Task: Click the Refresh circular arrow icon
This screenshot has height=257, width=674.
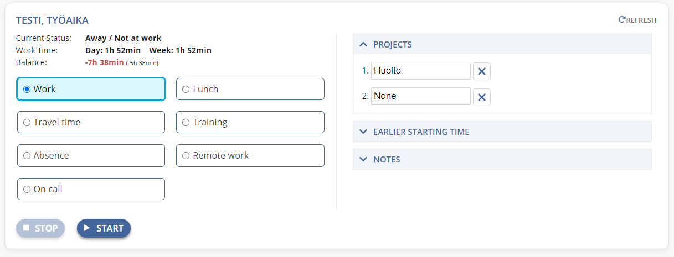Action: [621, 20]
